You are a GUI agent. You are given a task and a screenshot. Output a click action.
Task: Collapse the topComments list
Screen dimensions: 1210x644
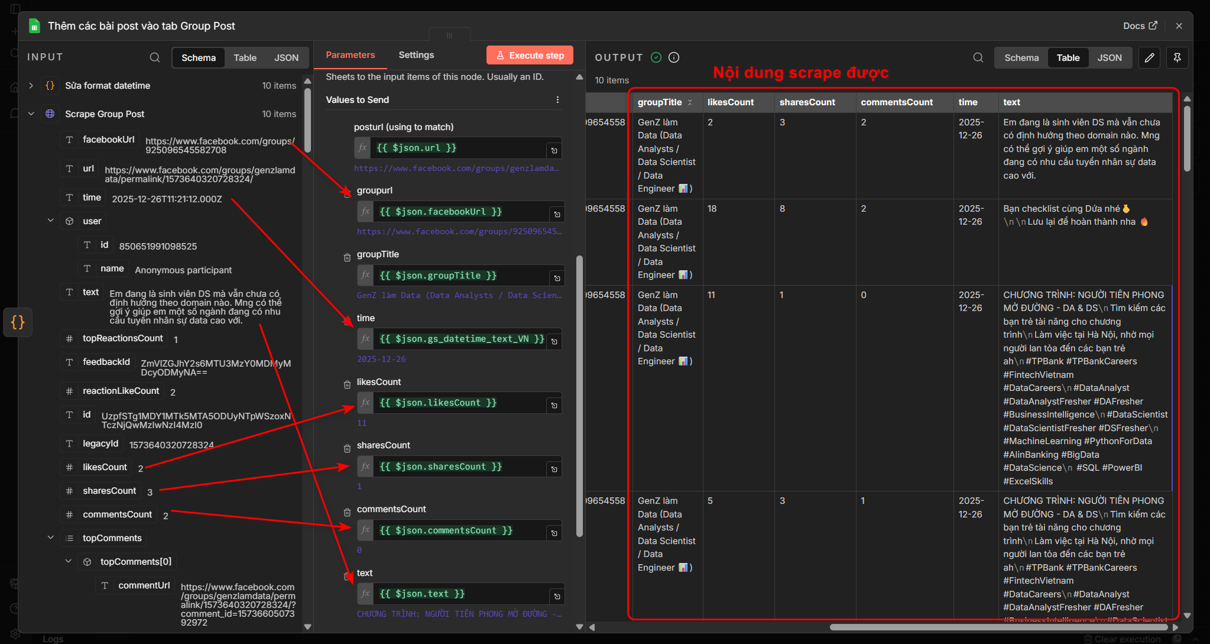50,538
